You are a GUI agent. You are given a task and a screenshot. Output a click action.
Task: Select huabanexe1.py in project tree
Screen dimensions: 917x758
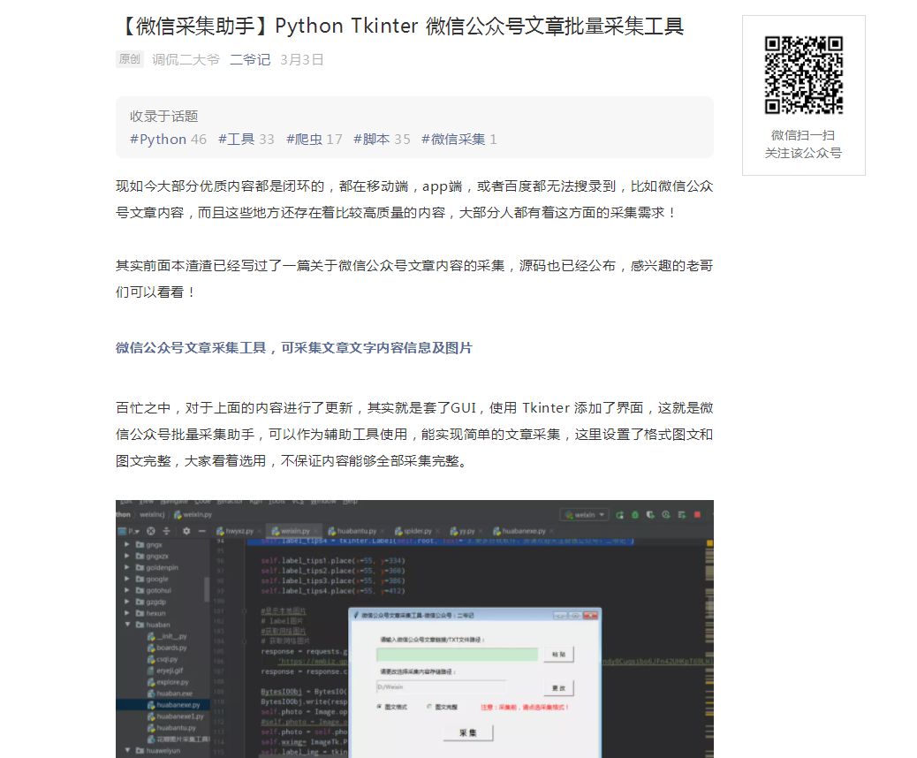[176, 716]
